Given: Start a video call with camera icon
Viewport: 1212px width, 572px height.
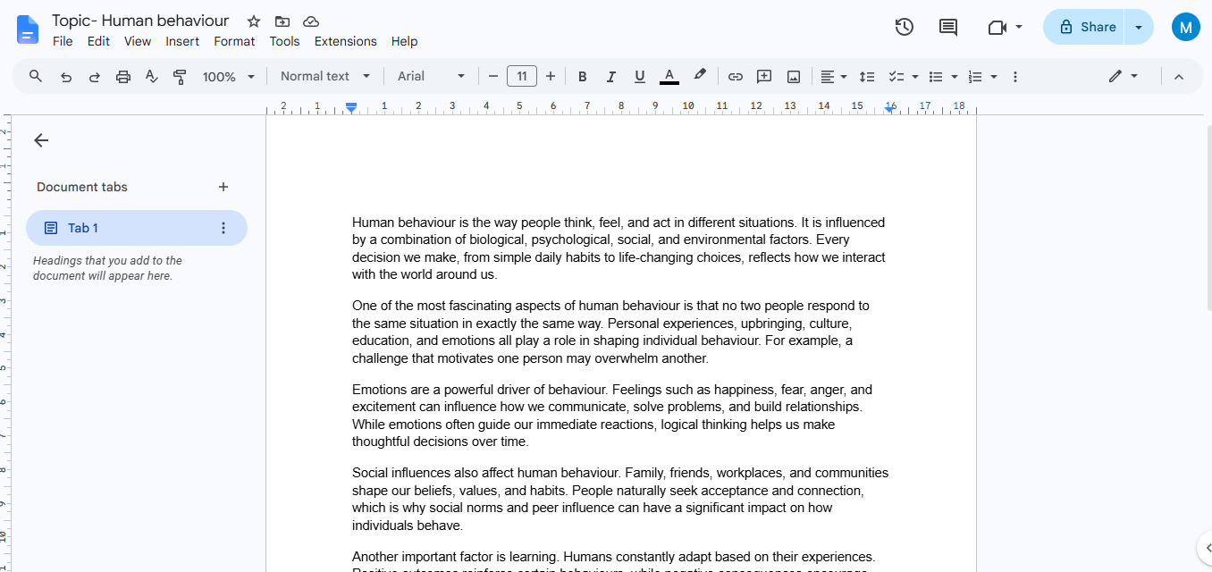Looking at the screenshot, I should tap(997, 28).
